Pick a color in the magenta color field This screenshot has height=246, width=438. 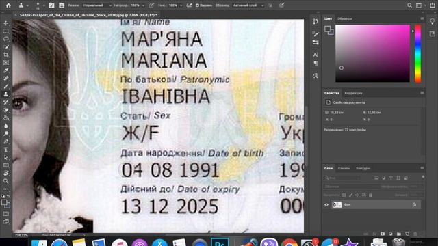point(372,53)
